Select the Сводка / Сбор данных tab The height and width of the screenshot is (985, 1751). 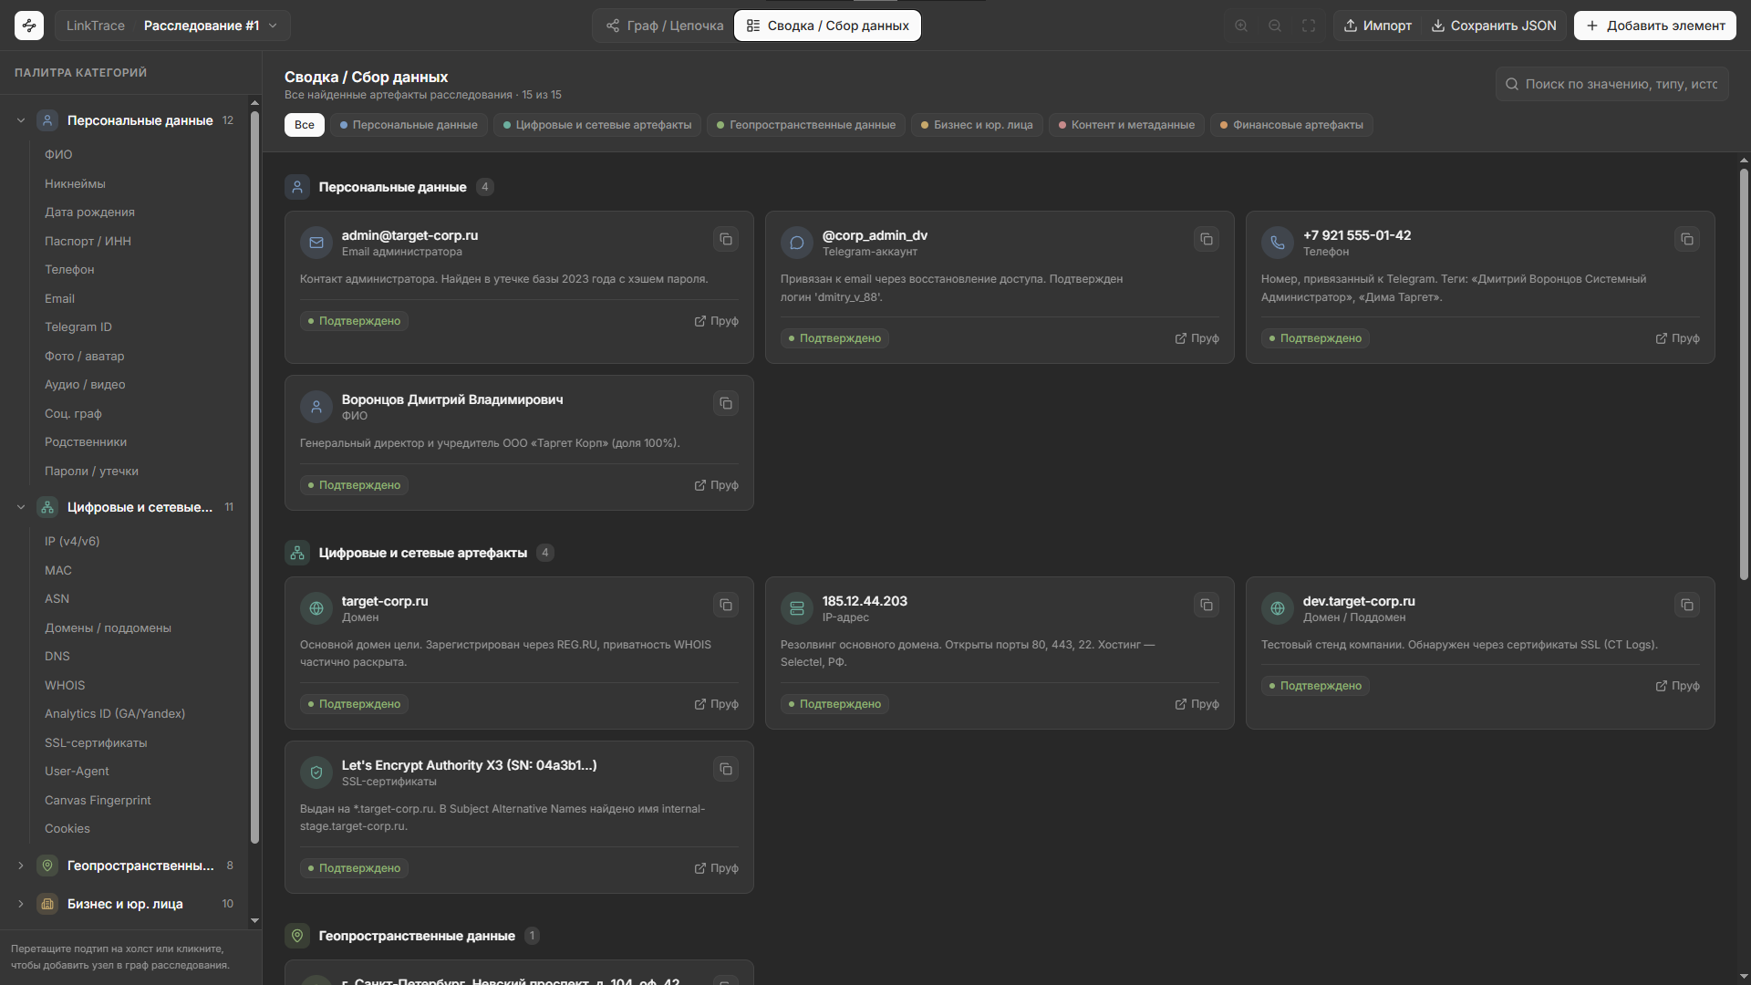827,26
